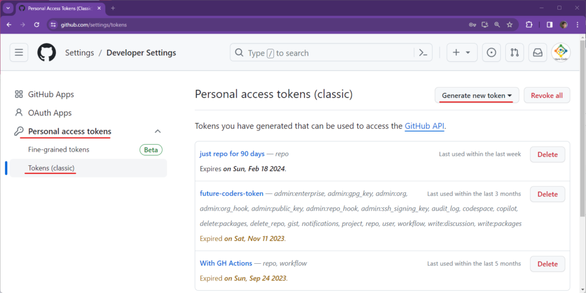The image size is (586, 293).
Task: Click the browser back arrow
Action: (9, 25)
